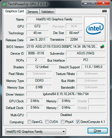Click the 45 nm Technology value
The image size is (112, 138).
pos(37,33)
